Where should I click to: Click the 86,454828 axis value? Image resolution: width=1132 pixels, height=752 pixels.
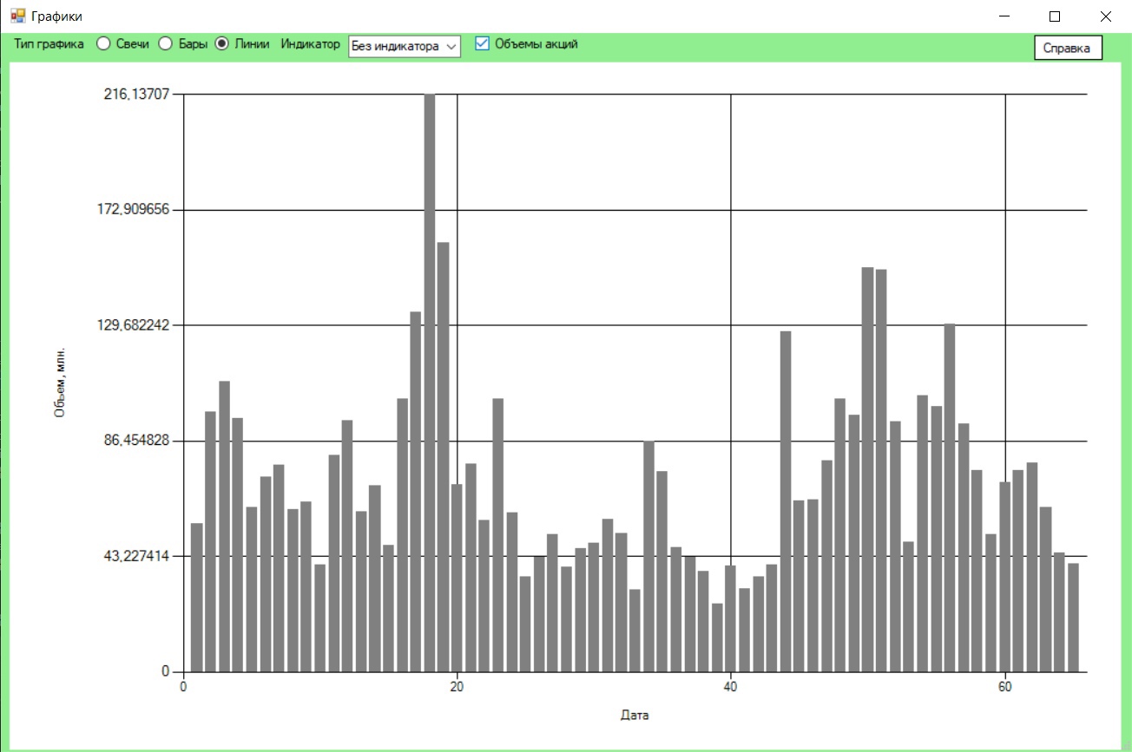coord(136,441)
